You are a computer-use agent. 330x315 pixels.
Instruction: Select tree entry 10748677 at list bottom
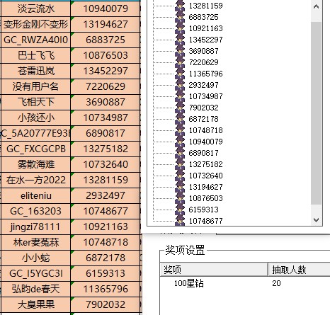tap(205, 221)
